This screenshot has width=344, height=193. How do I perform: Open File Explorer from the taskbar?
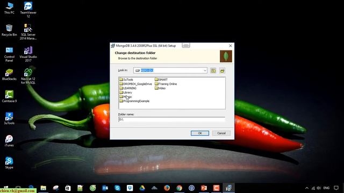coord(43,188)
